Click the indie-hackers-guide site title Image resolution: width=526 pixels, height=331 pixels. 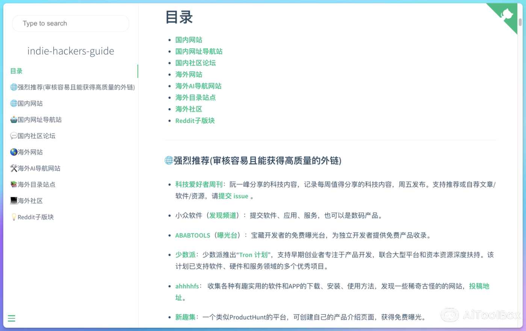[71, 51]
